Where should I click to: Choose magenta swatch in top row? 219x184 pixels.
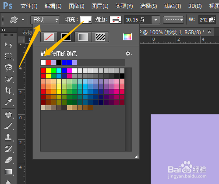(x=69, y=71)
